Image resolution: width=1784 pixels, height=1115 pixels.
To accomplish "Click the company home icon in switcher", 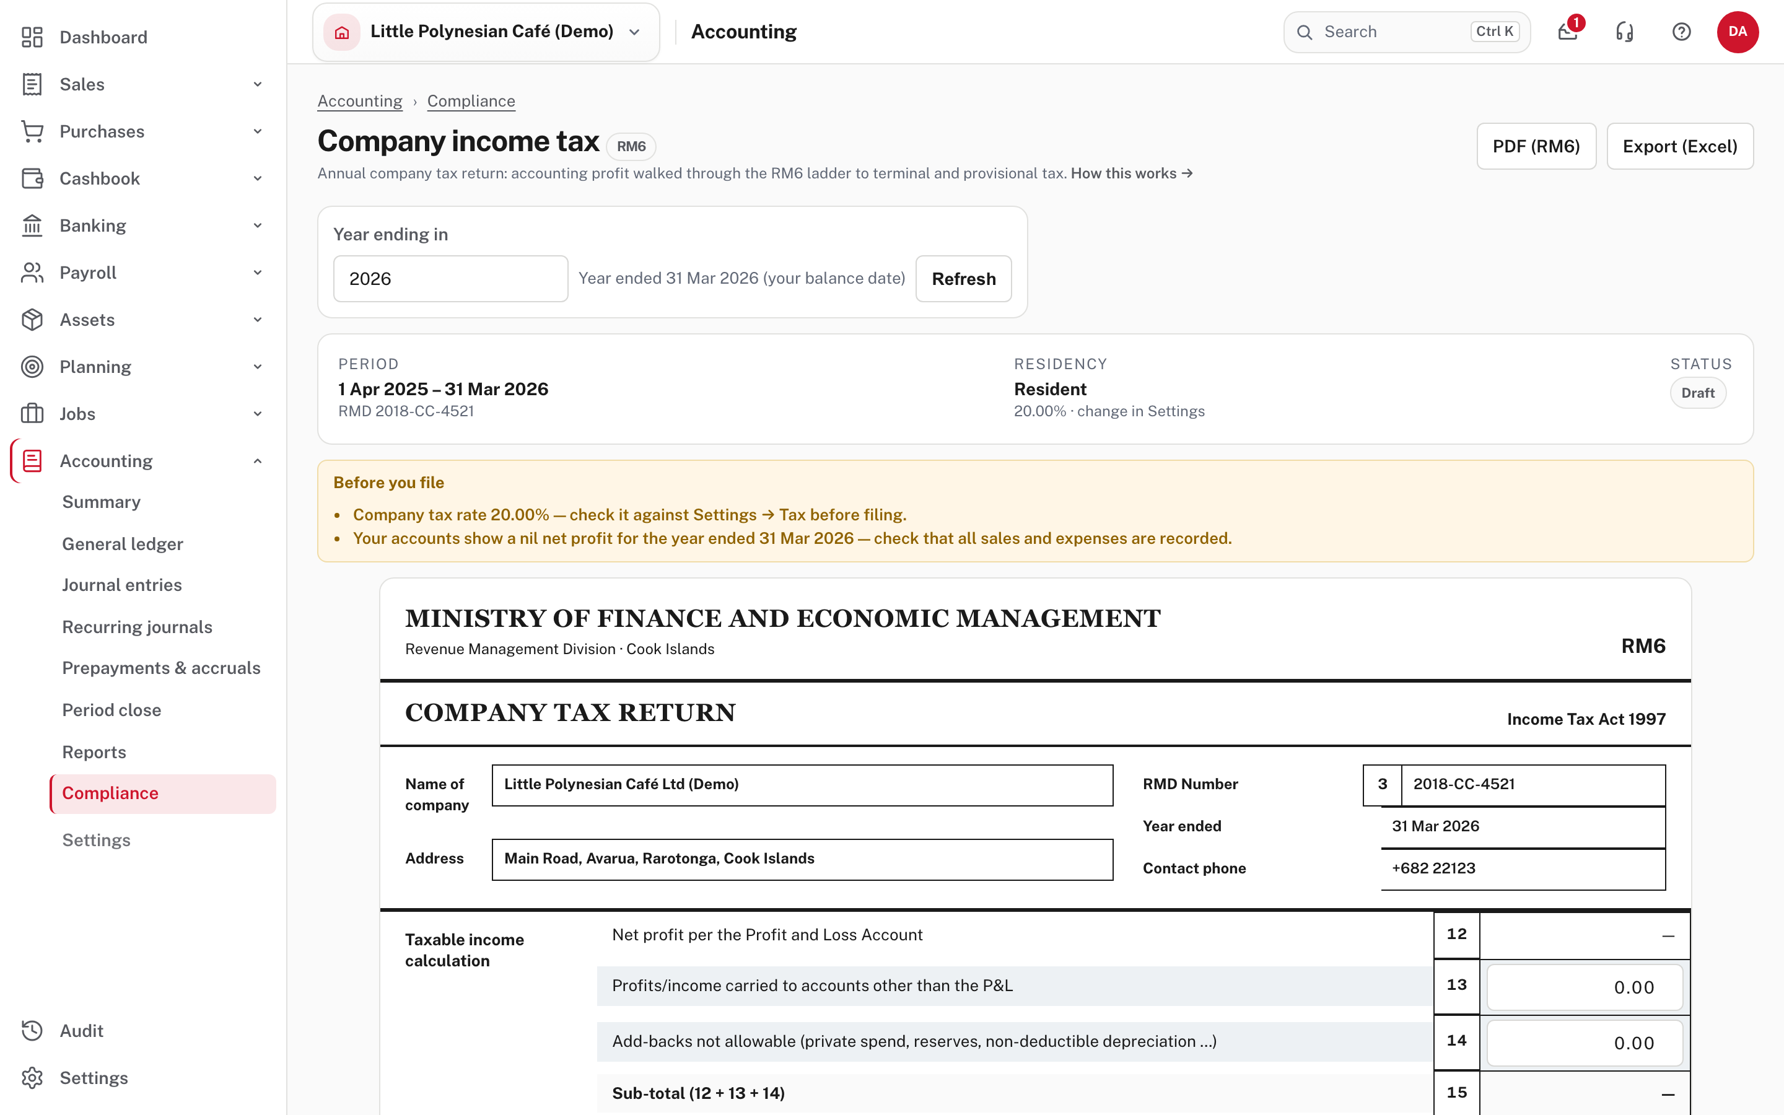I will 342,32.
